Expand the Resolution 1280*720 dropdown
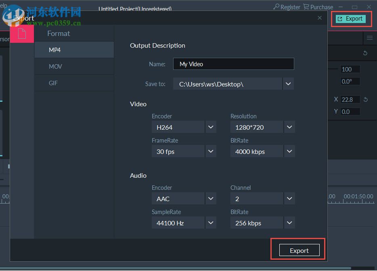The width and height of the screenshot is (377, 271). [289, 127]
